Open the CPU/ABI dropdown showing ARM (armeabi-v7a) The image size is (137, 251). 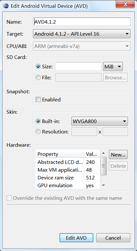[x=82, y=46]
